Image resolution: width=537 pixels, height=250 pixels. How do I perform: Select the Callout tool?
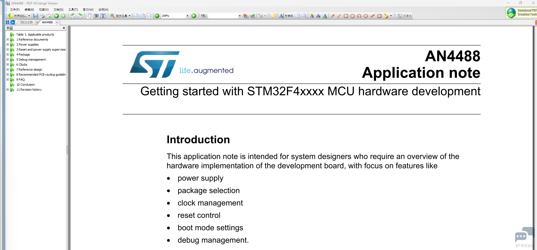(304, 16)
